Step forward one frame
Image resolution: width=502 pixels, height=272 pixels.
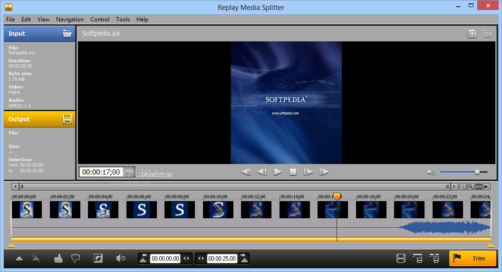pyautogui.click(x=308, y=172)
